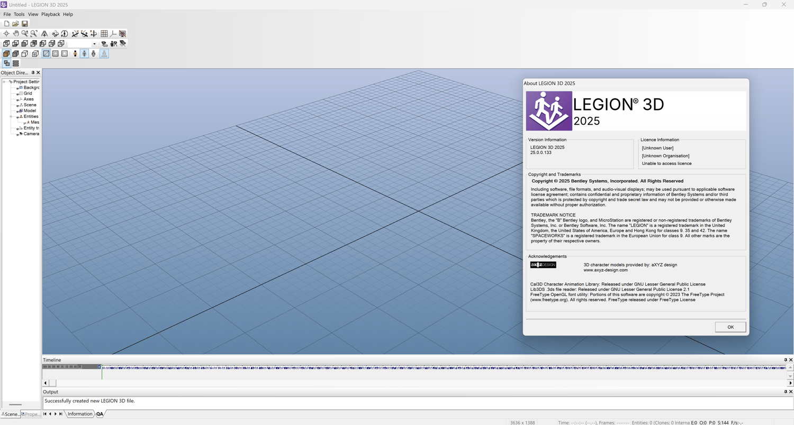Select the Axes item in the tree
The width and height of the screenshot is (794, 425).
point(29,99)
